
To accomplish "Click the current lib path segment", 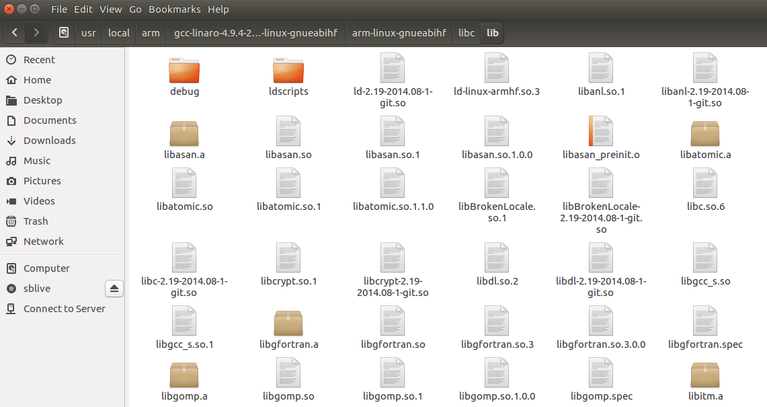I will [x=493, y=33].
